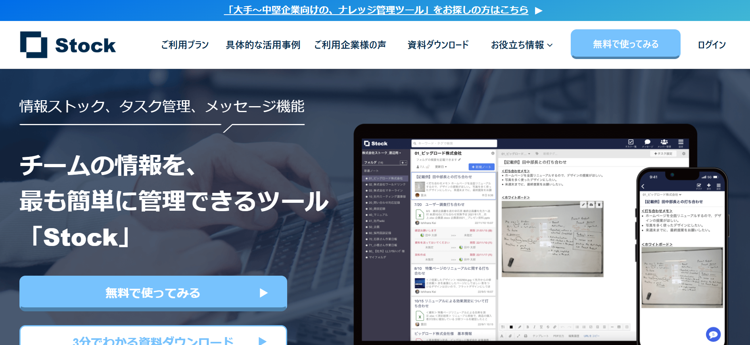
Task: Click top banner ナレッジ管理ツール link
Action: click(376, 10)
